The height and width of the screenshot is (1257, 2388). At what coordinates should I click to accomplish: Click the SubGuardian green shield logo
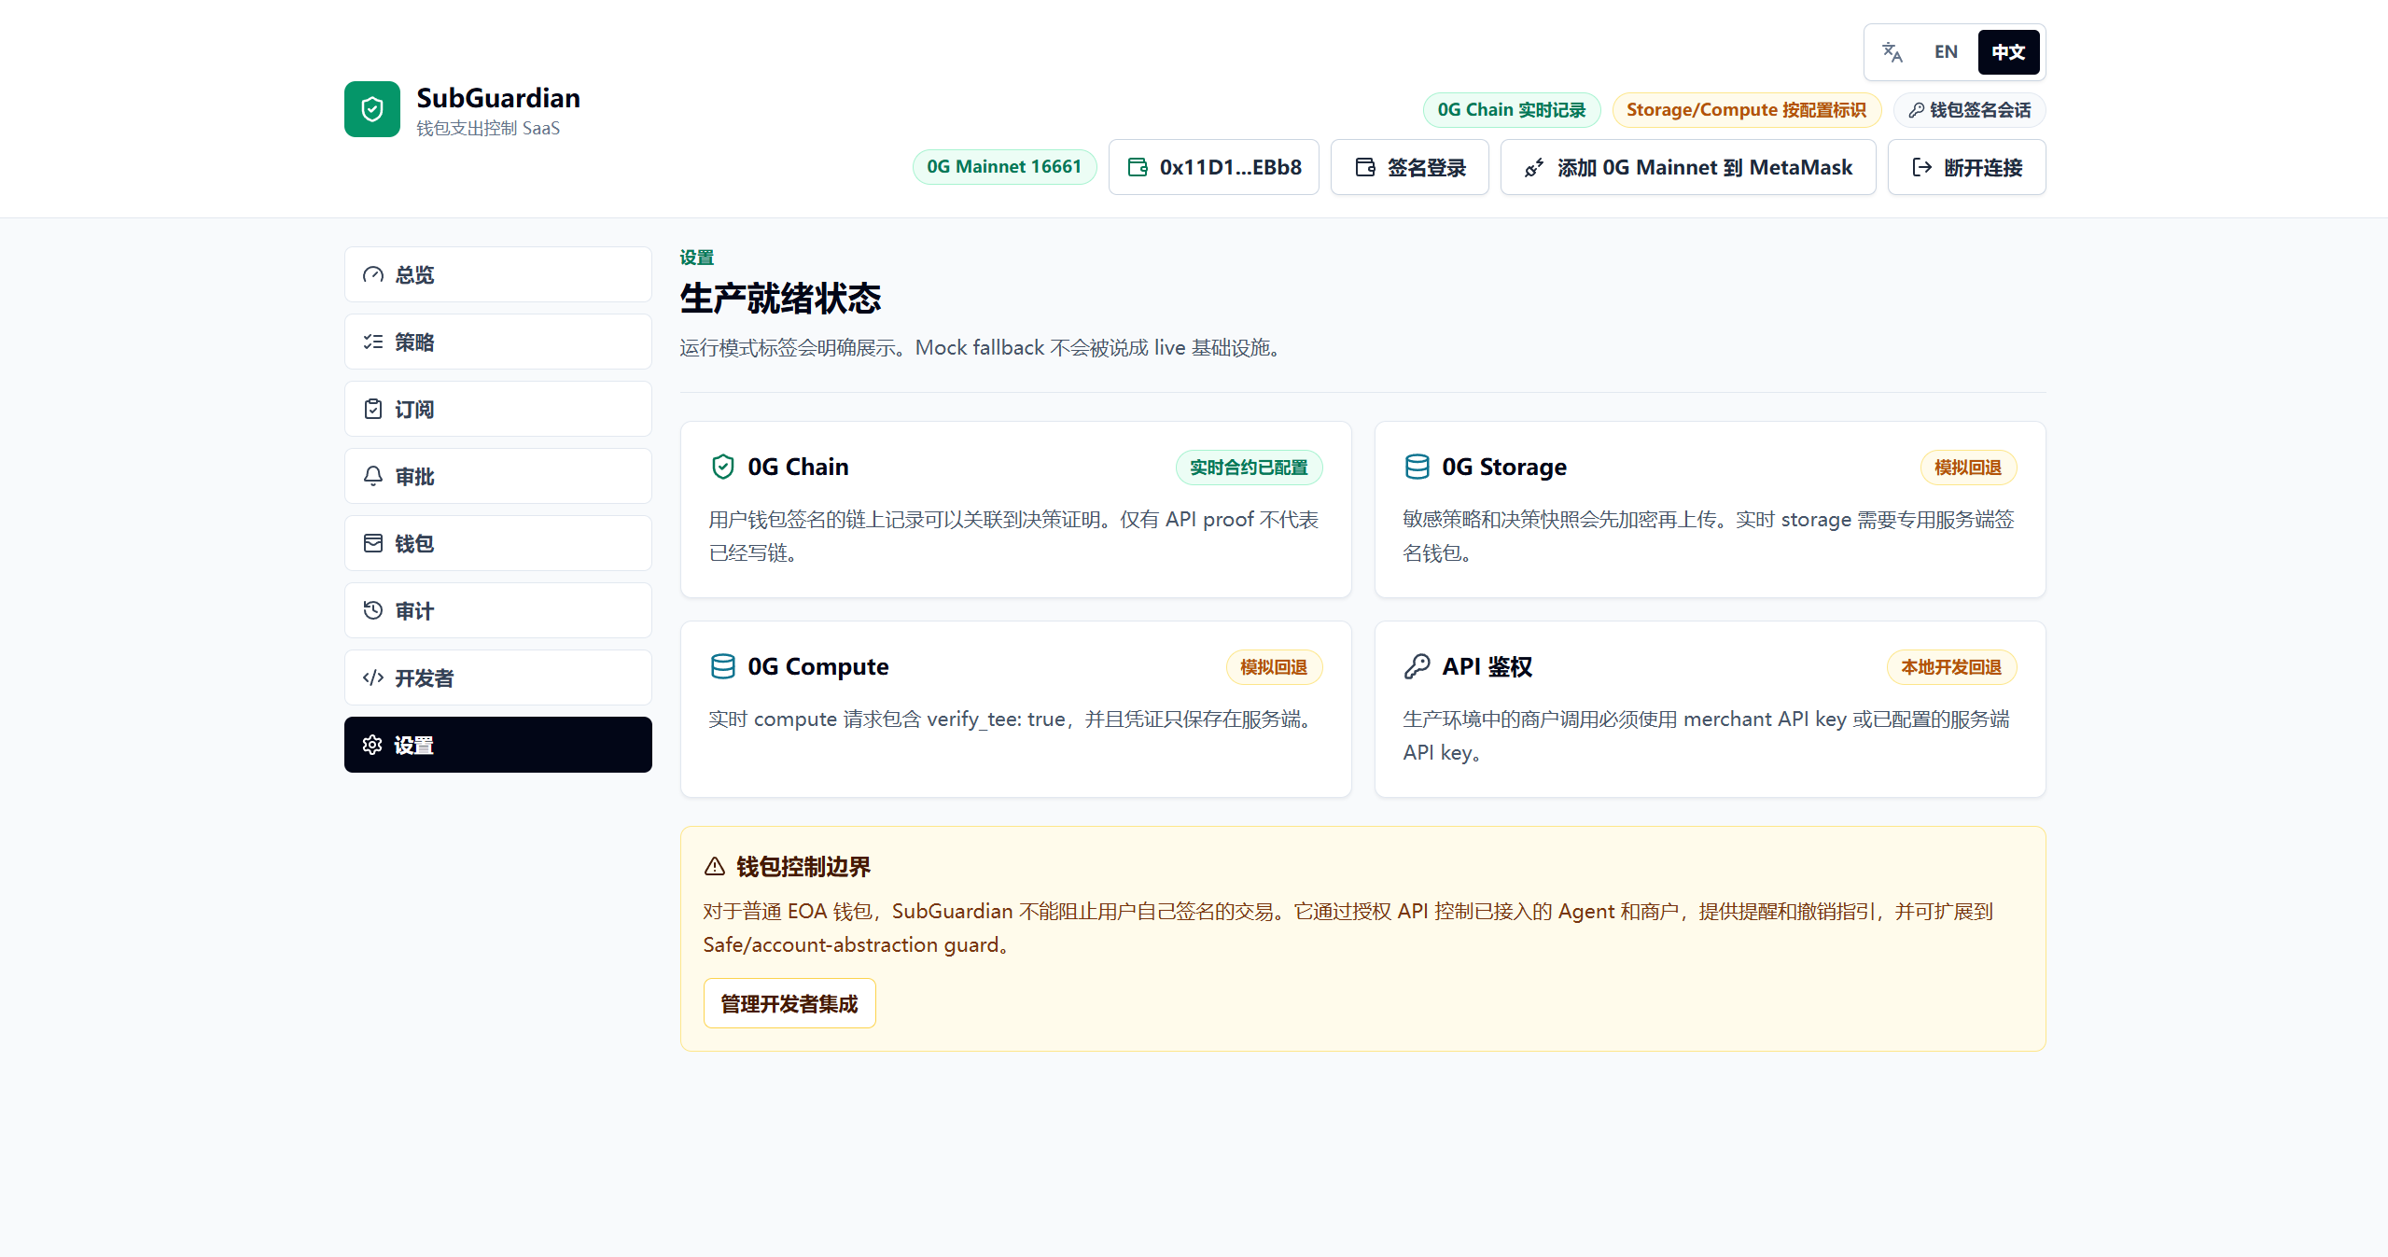(372, 109)
